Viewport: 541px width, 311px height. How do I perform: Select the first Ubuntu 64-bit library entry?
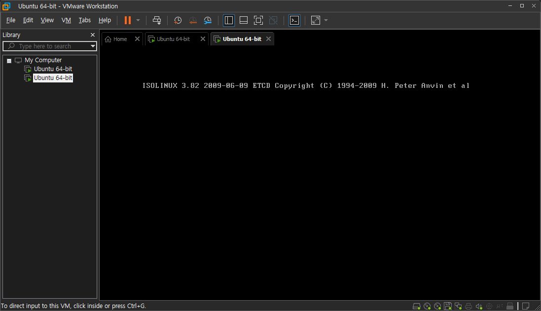(53, 69)
